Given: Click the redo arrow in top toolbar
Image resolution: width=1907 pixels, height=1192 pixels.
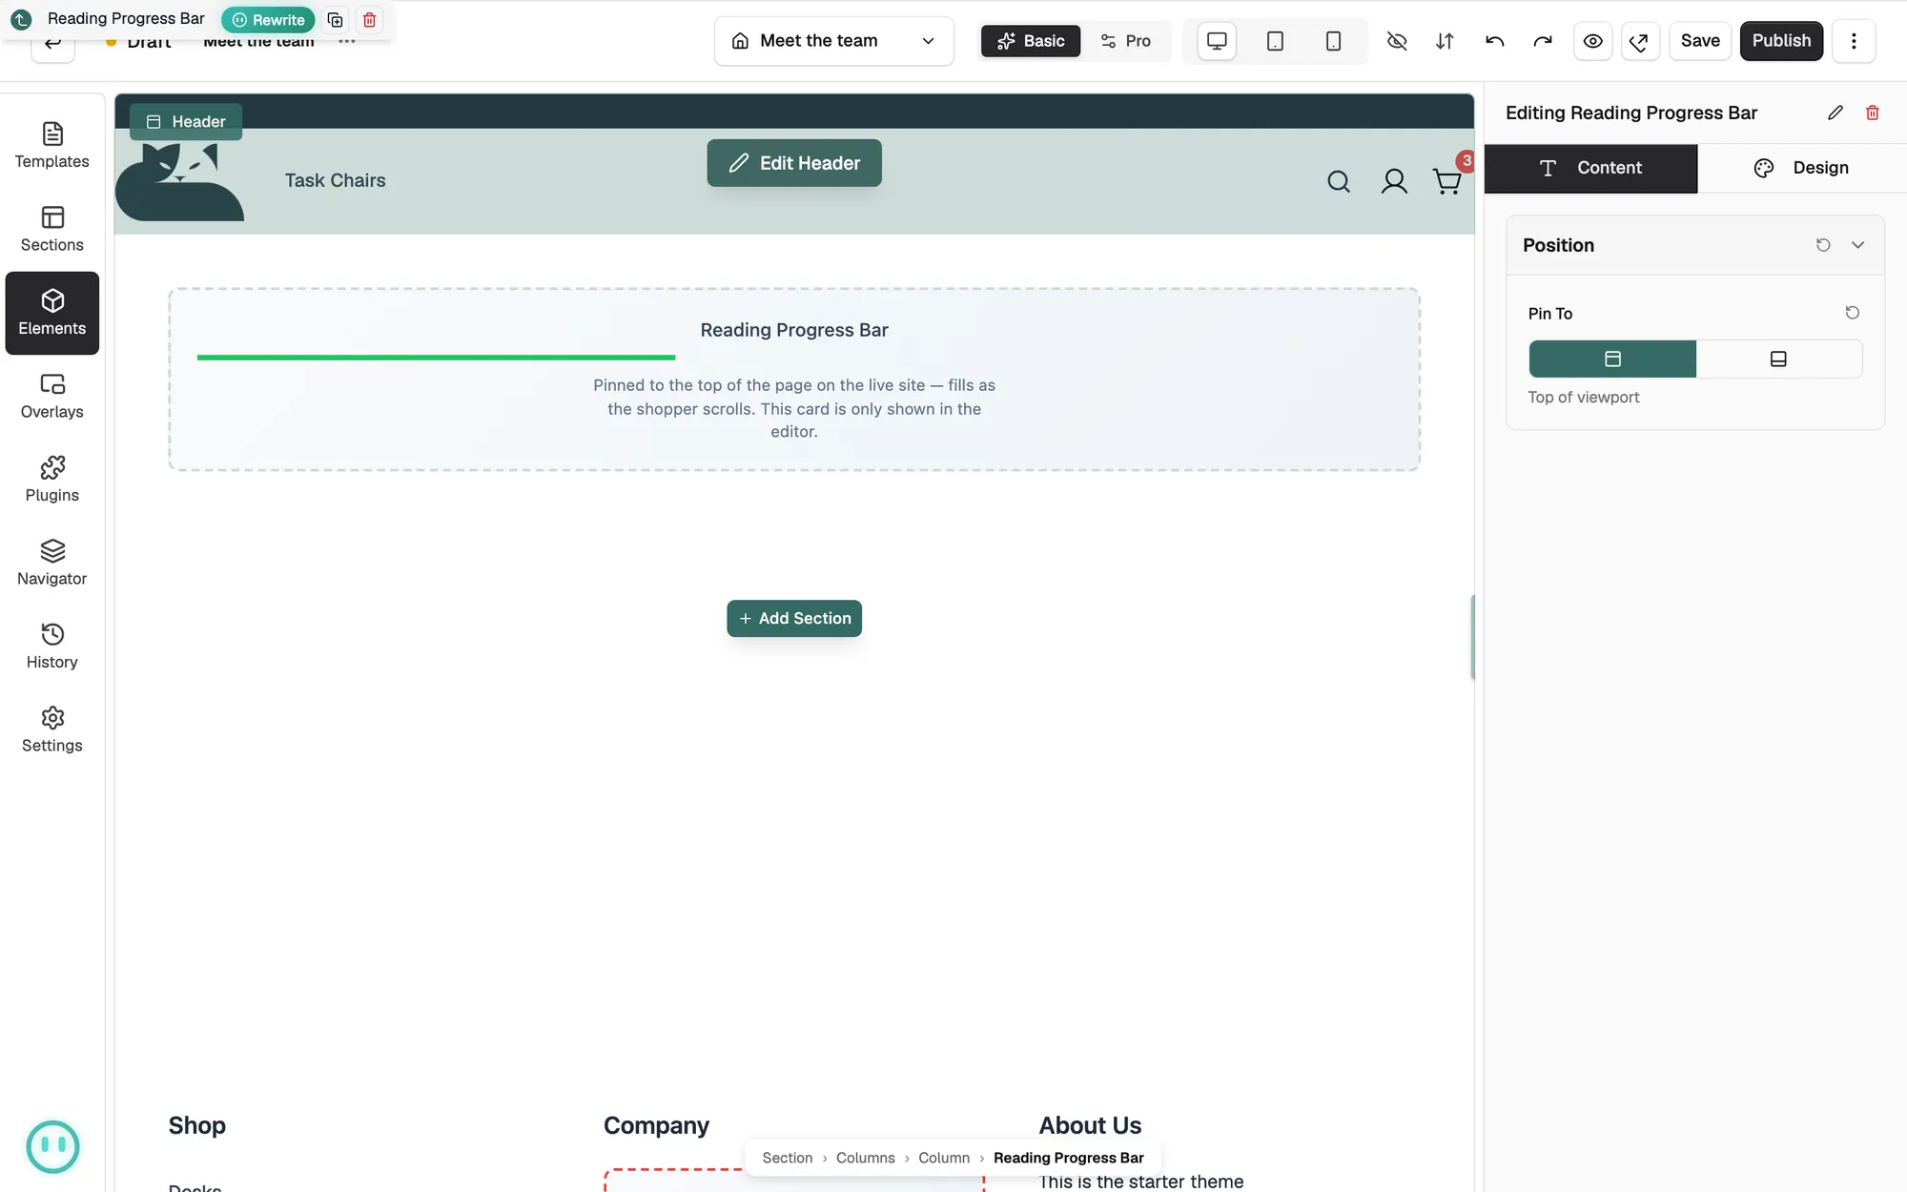Looking at the screenshot, I should (1543, 41).
